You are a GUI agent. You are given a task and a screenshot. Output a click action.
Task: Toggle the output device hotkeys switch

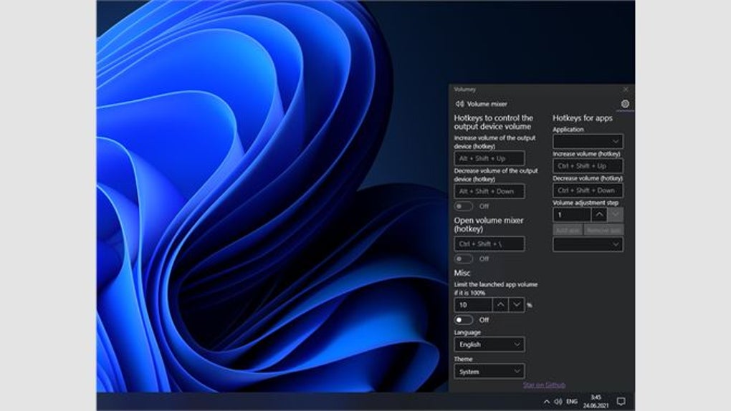click(464, 206)
